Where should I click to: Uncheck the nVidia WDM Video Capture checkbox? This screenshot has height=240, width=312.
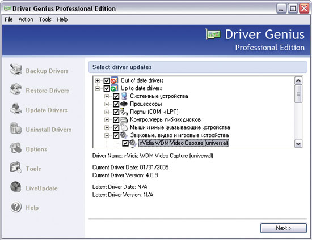tap(125, 143)
